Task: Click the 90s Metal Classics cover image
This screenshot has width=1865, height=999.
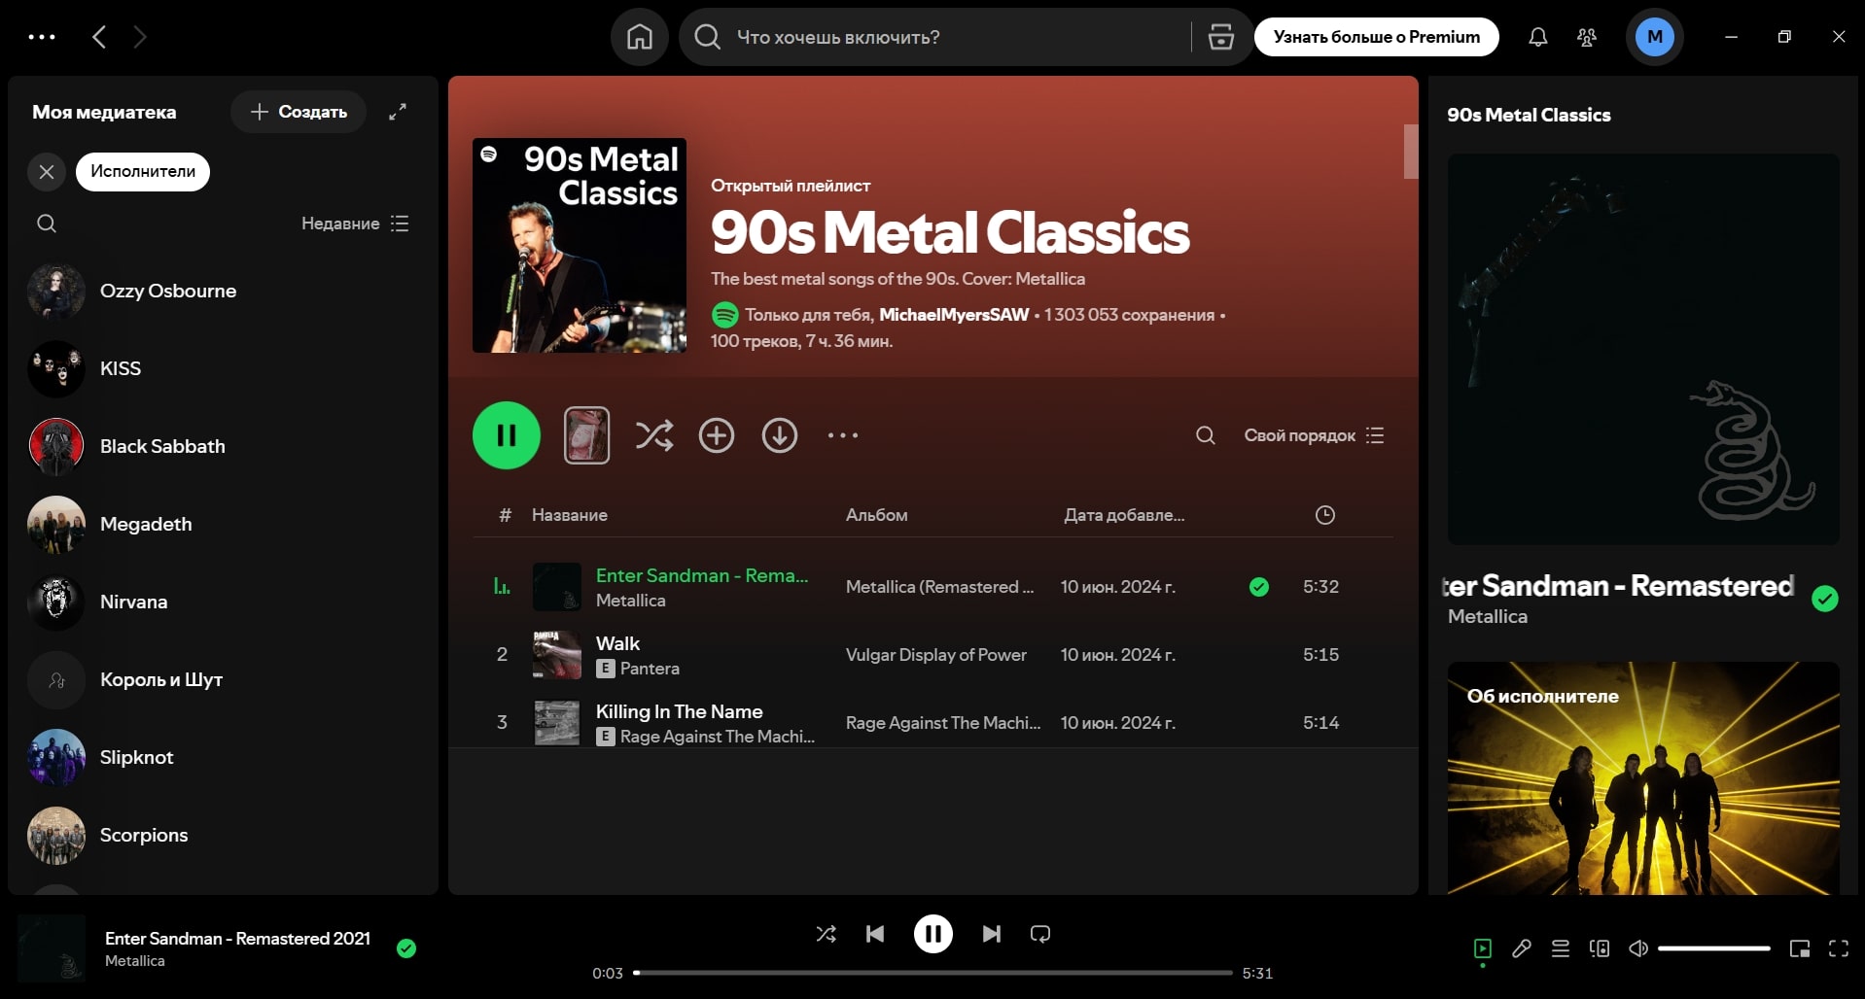Action: [x=580, y=245]
